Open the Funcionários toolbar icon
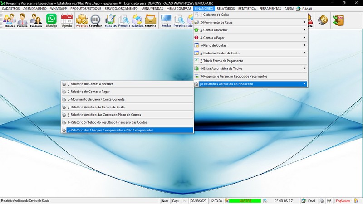 click(x=36, y=20)
